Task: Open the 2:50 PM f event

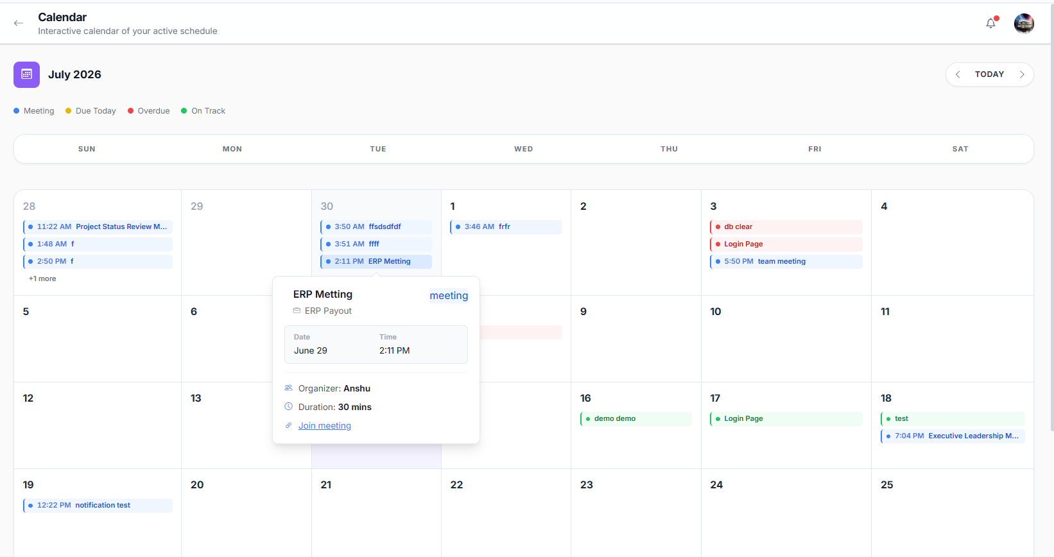Action: pyautogui.click(x=98, y=261)
